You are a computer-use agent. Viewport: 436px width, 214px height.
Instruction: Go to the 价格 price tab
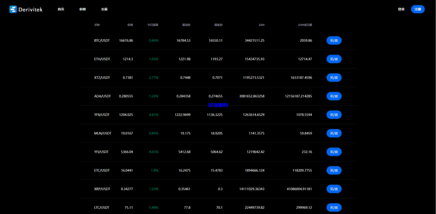[x=83, y=9]
